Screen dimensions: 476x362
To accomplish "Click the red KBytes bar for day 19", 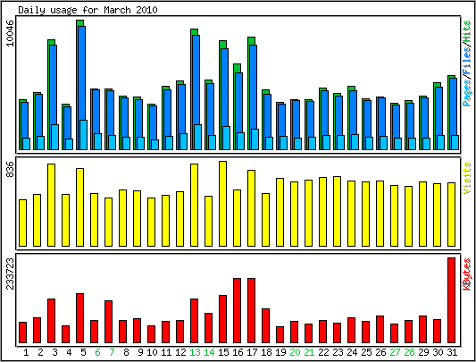I will click(x=280, y=334).
